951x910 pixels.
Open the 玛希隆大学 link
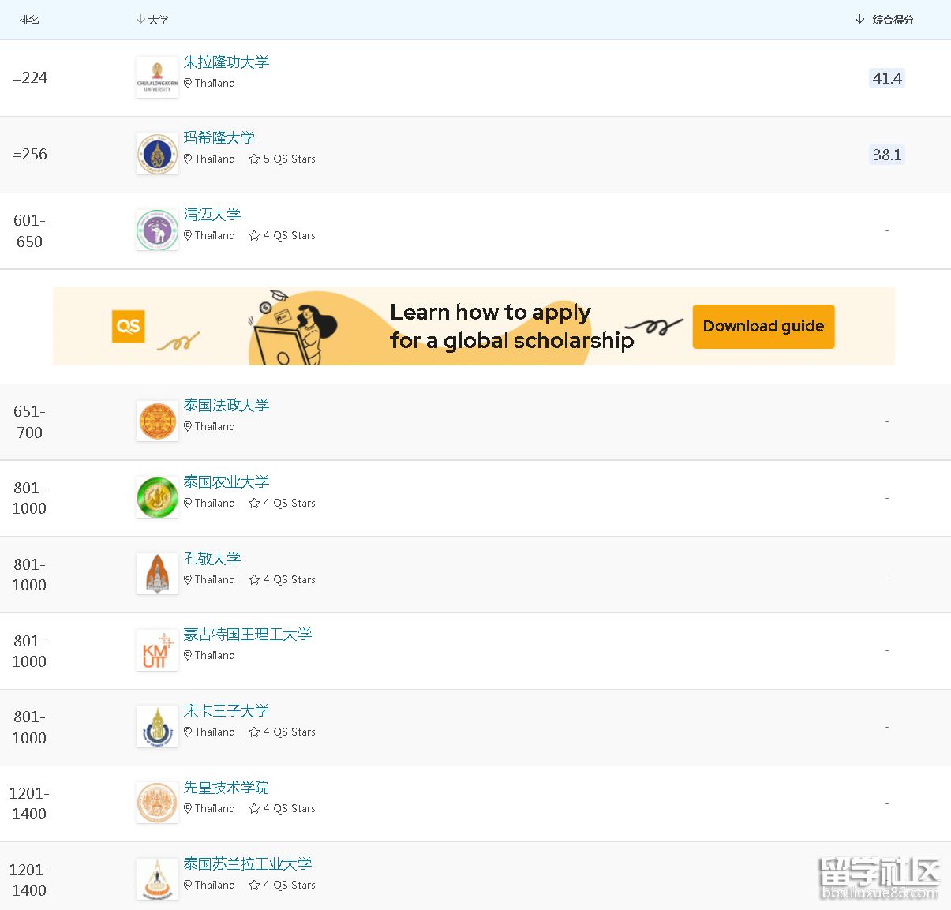[219, 138]
